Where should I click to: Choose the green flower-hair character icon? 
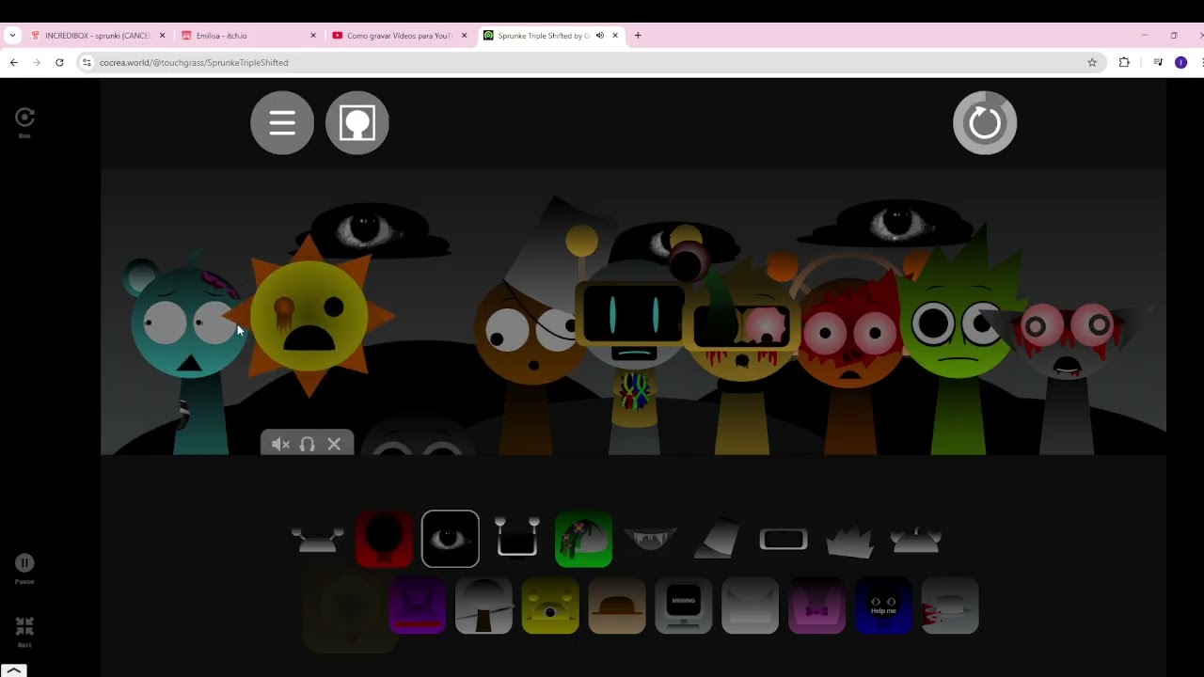click(x=584, y=539)
